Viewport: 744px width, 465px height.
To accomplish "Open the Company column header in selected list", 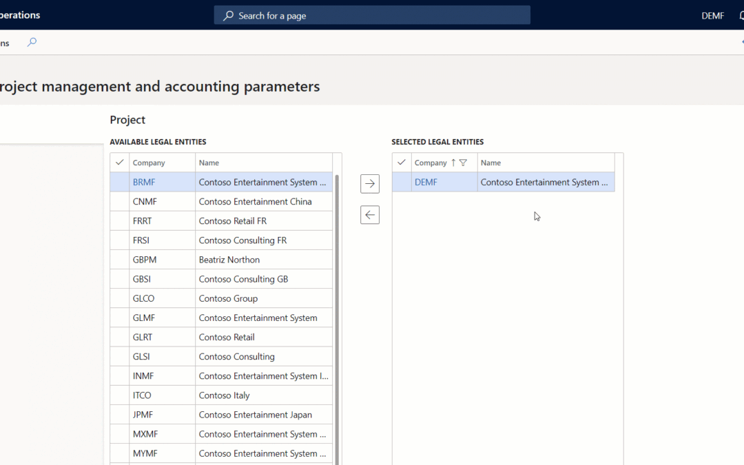I will (x=444, y=163).
